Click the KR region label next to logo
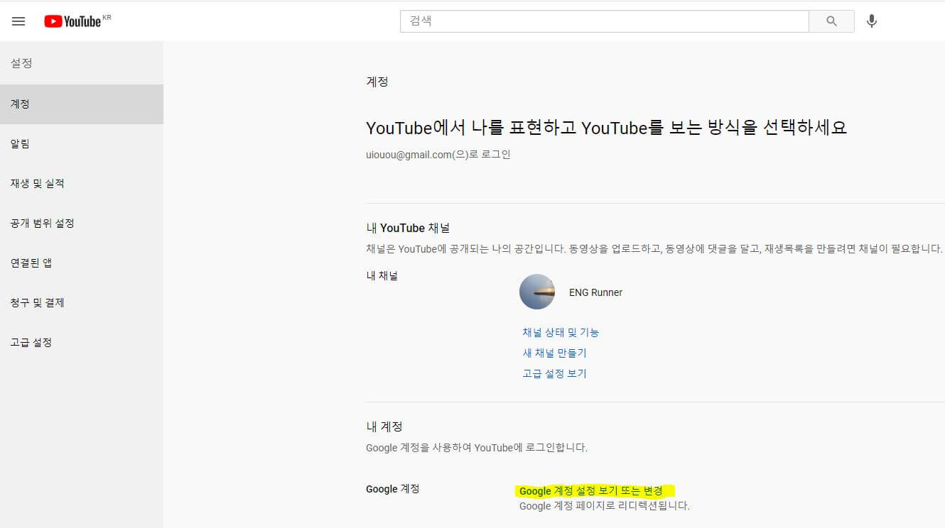This screenshot has width=945, height=528. coord(108,16)
